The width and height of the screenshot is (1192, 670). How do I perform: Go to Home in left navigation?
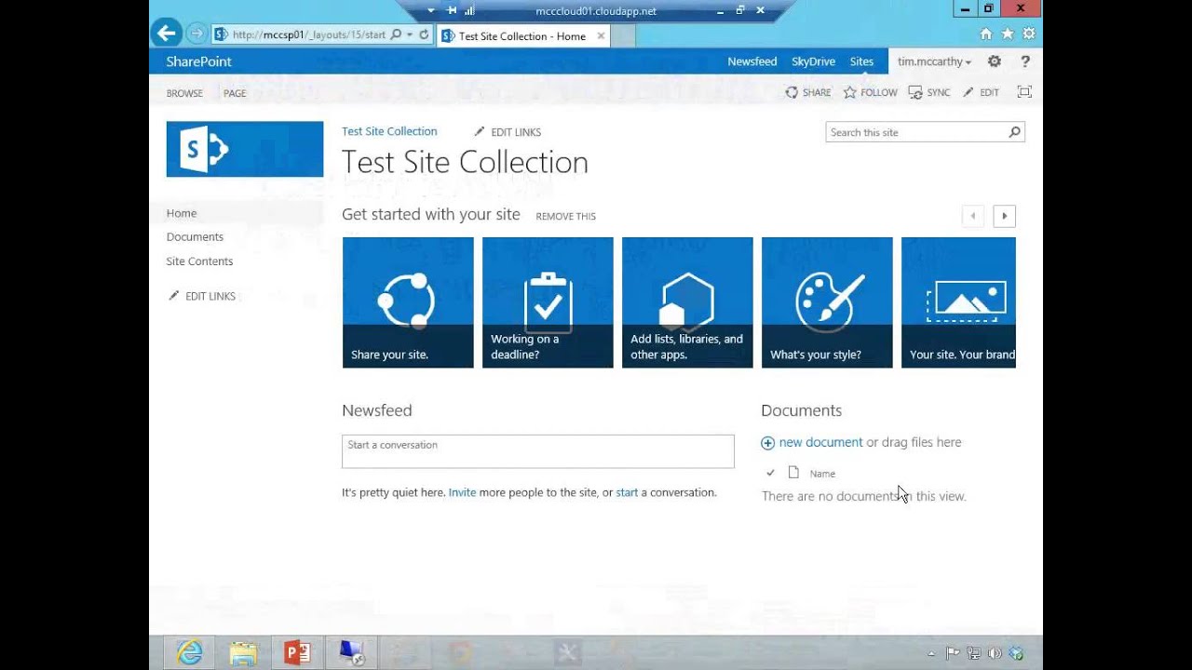click(x=182, y=213)
